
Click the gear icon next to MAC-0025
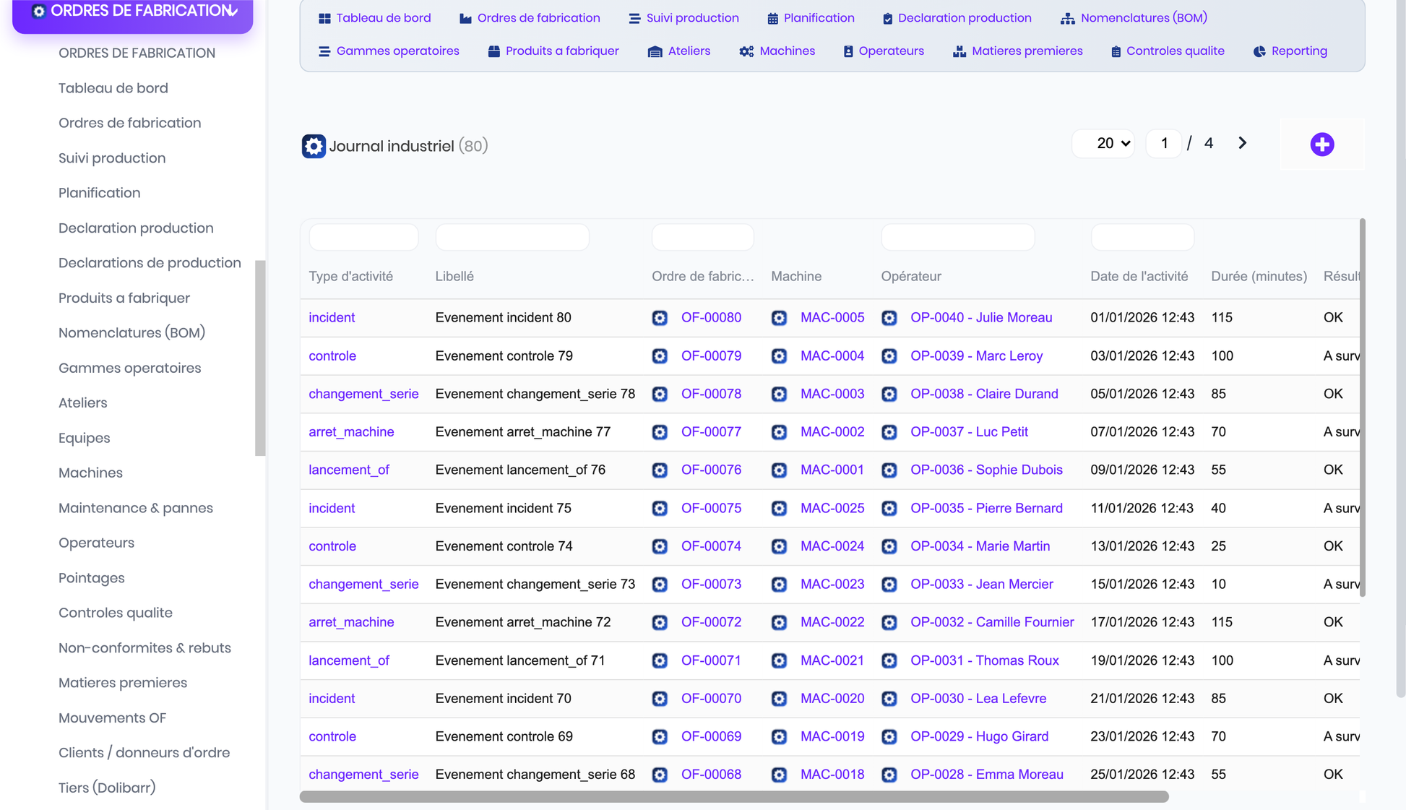779,508
